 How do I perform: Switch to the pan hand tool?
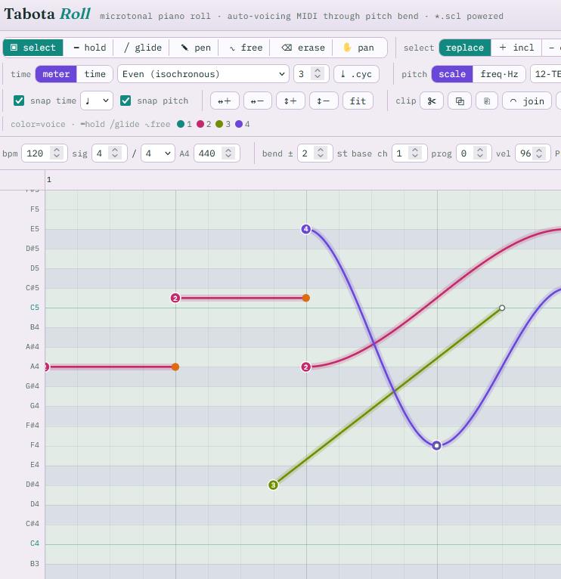tap(358, 48)
